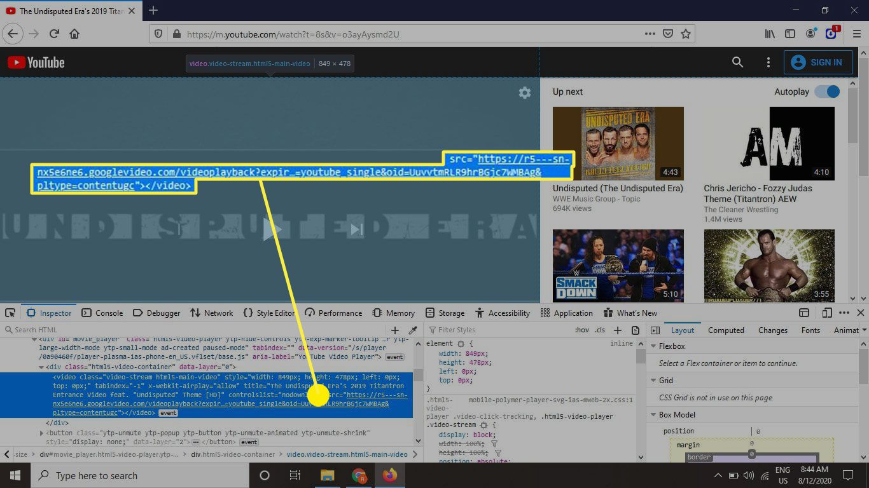Grab a color with the eyedropper

point(413,330)
